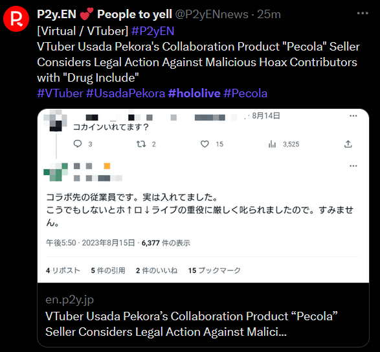This screenshot has width=380, height=352.
Task: Open the #UsadaPekora hashtag link
Action: (126, 93)
